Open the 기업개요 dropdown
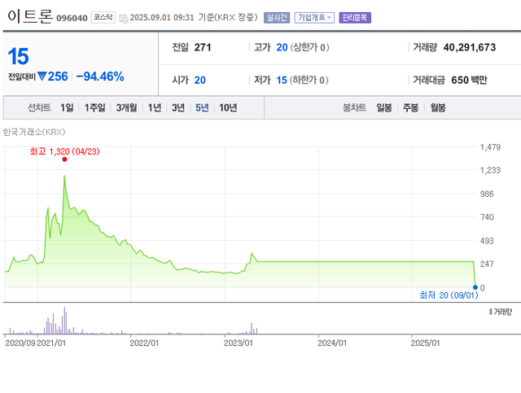The image size is (521, 393). point(314,18)
